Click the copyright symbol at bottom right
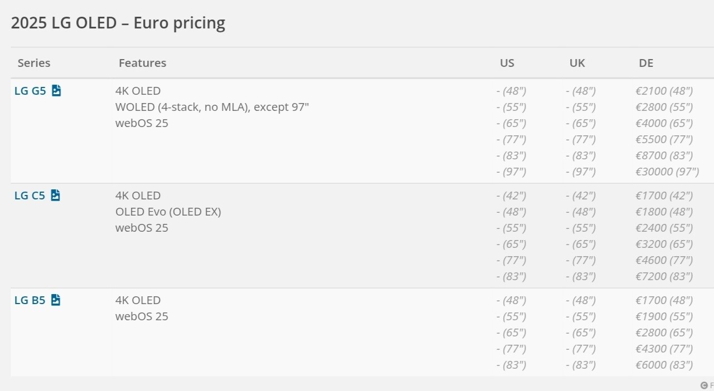 703,385
